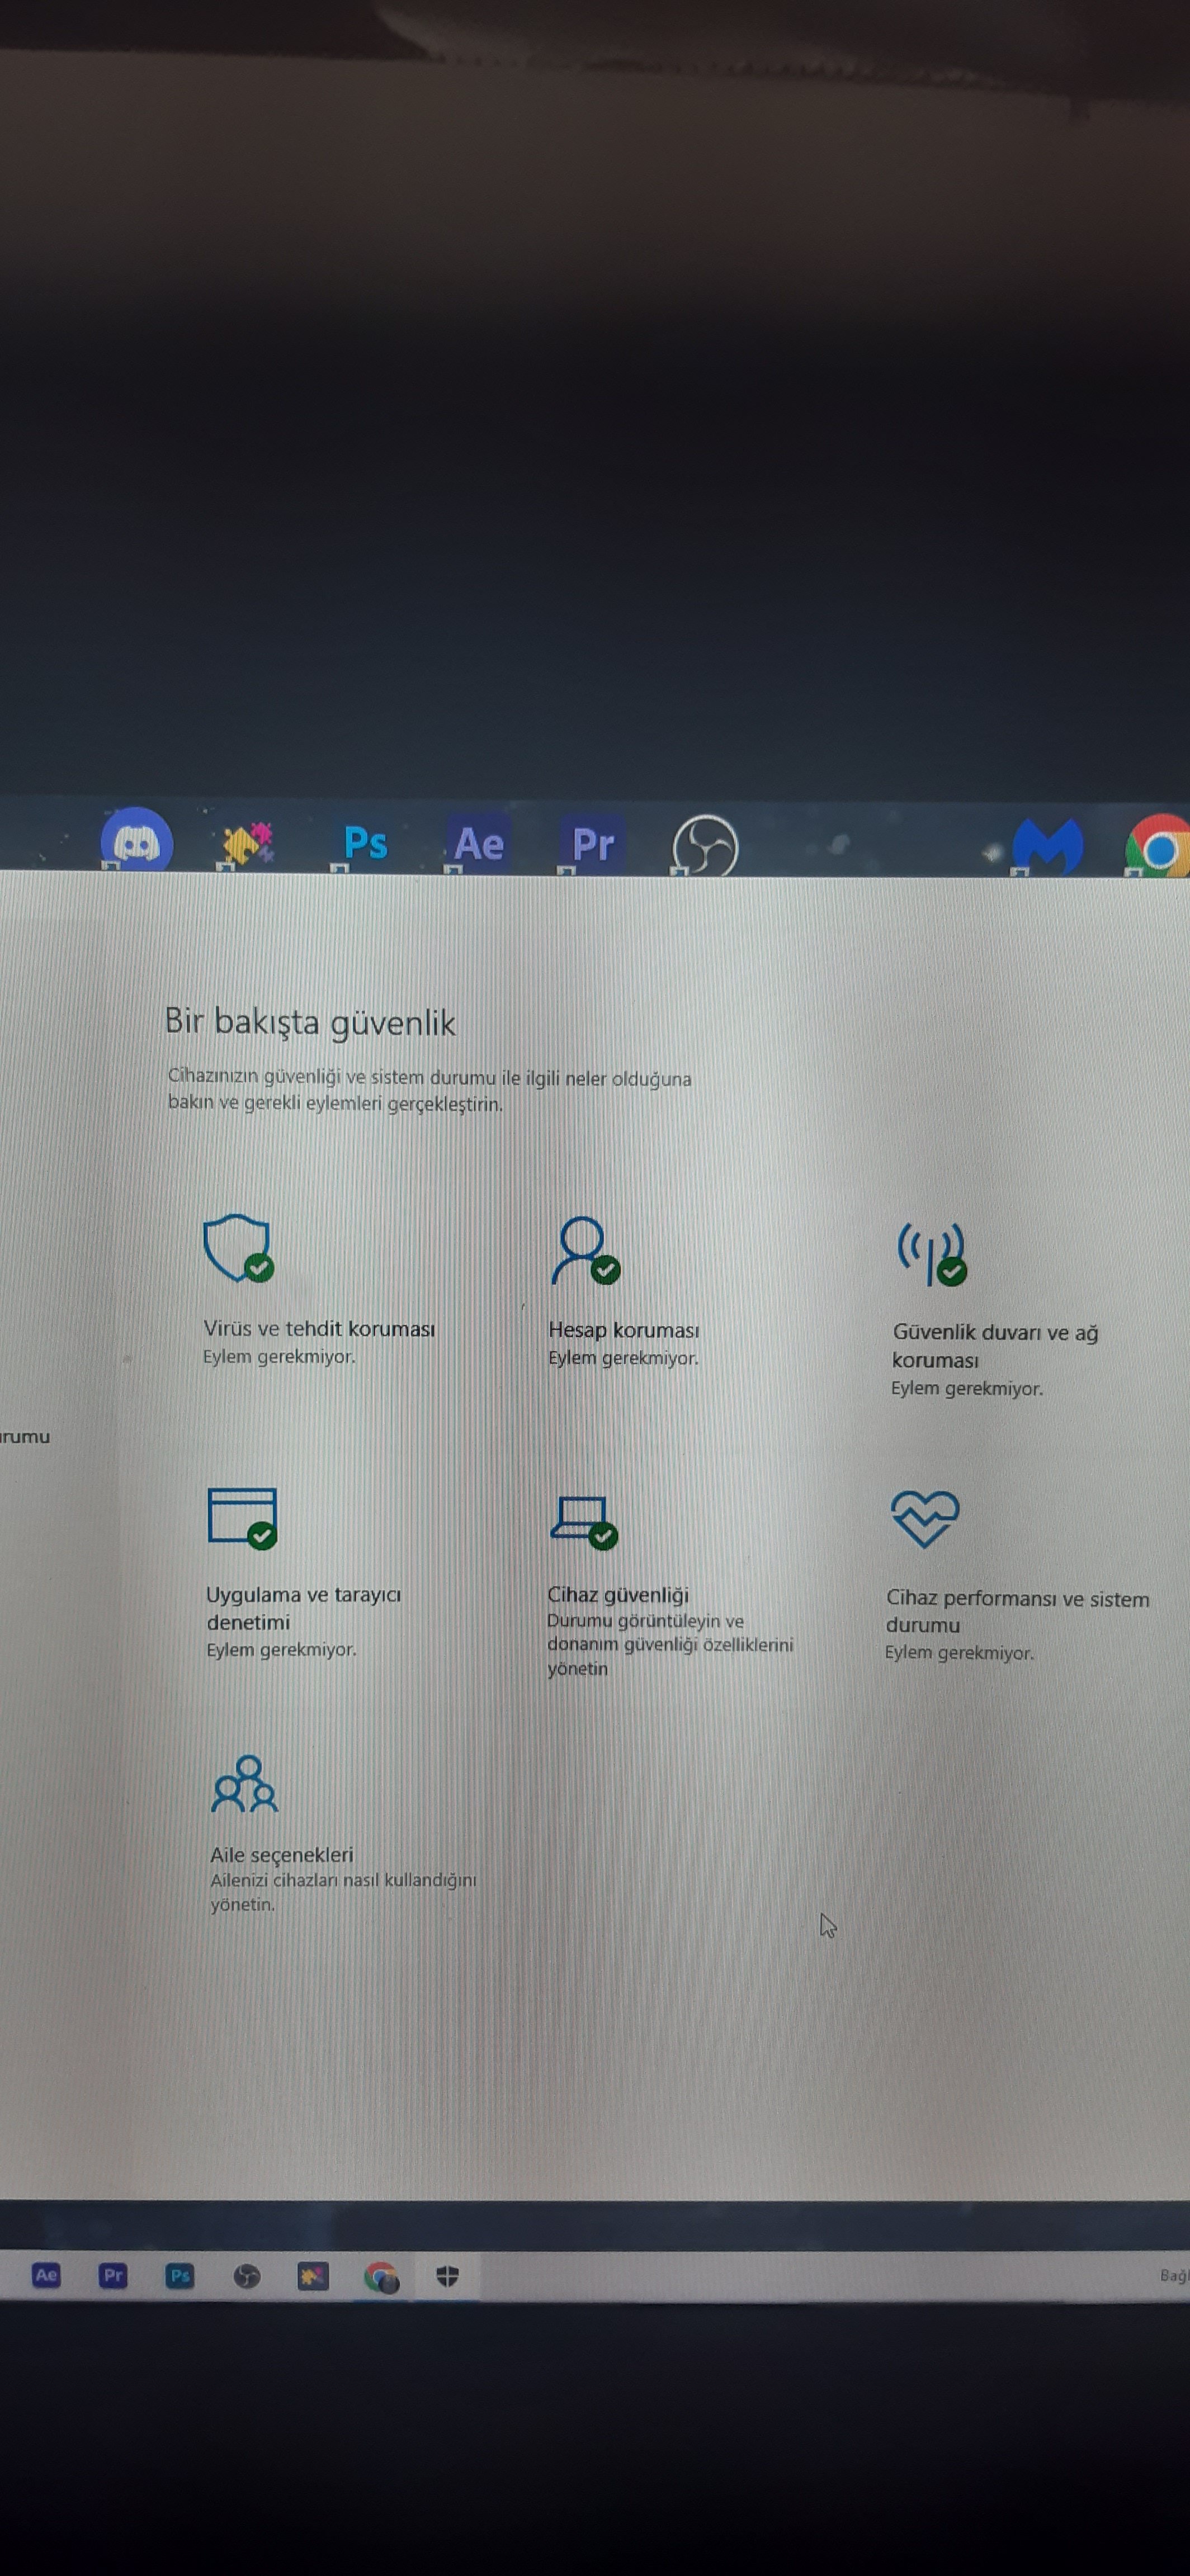
Task: Click Windows Security shield in taskbar
Action: point(447,2275)
